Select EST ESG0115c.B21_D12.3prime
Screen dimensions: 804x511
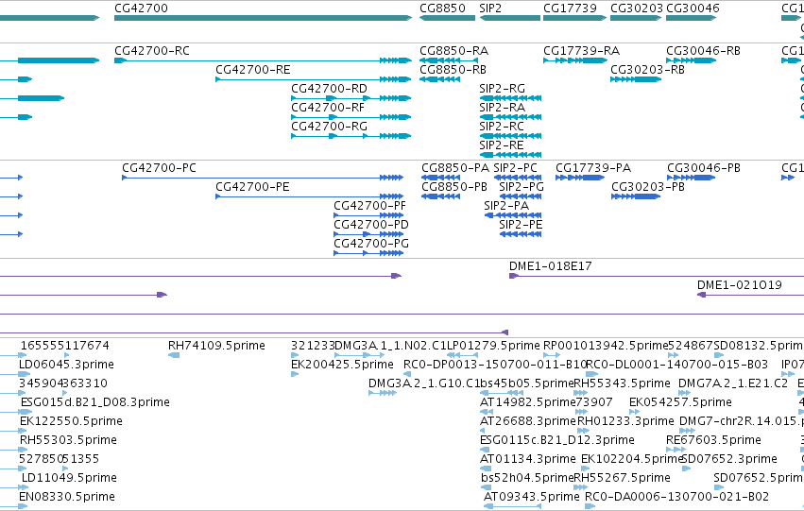click(x=485, y=450)
